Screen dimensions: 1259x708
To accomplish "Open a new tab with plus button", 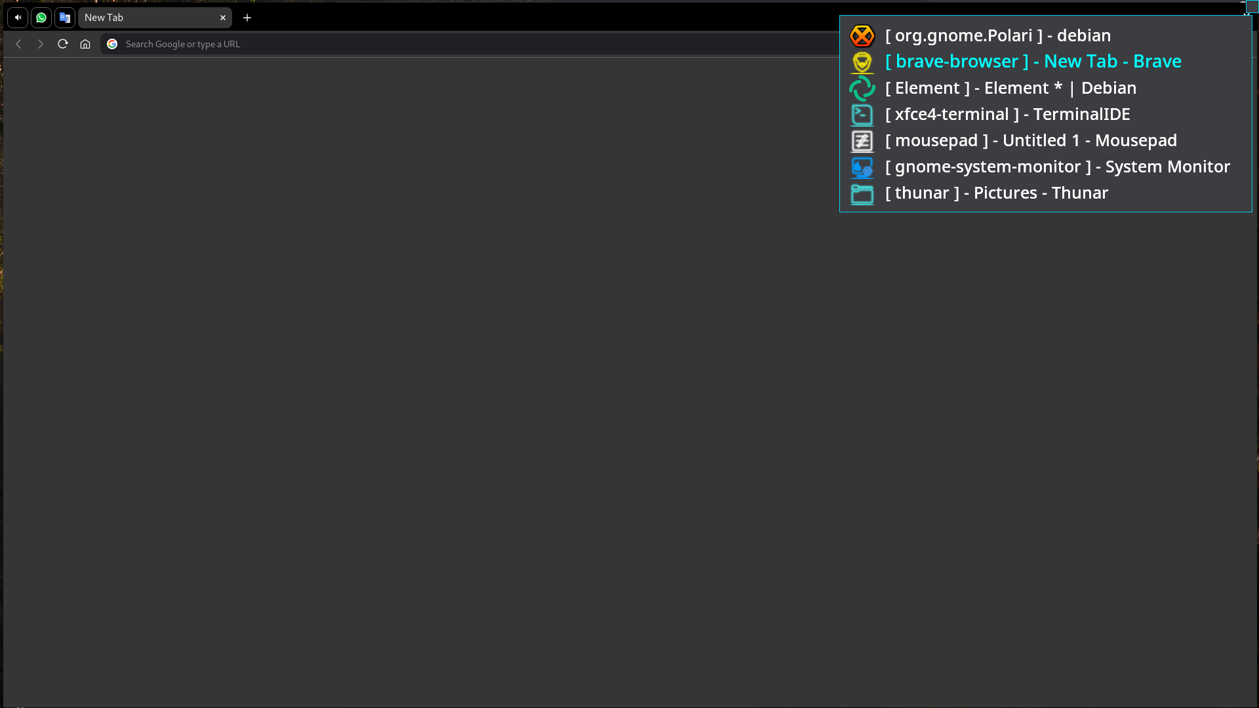I will [247, 18].
